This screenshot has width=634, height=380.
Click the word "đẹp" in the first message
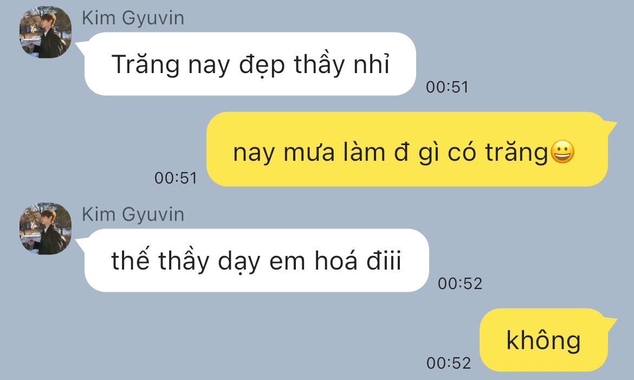point(262,65)
